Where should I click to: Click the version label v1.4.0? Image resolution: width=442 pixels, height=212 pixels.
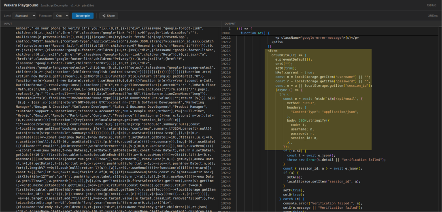(75, 5)
